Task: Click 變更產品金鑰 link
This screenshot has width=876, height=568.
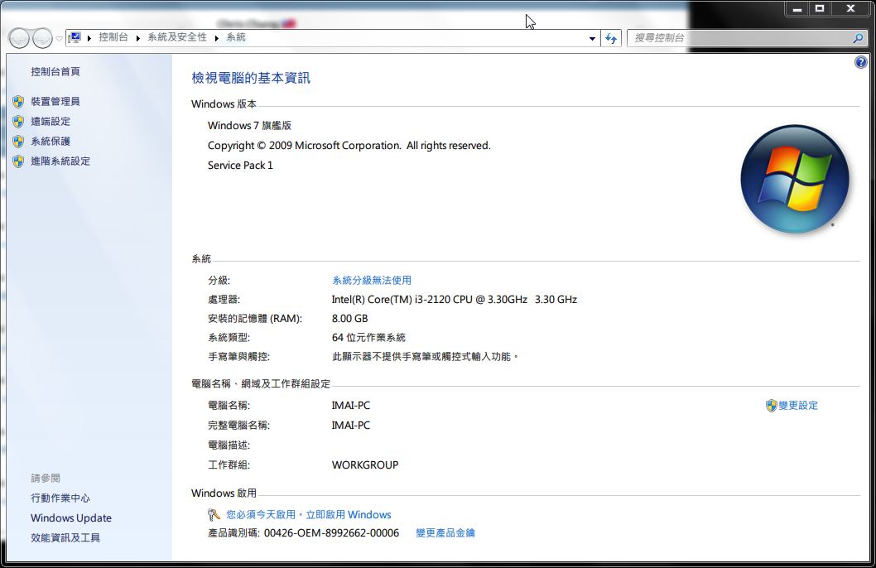Action: [x=445, y=533]
